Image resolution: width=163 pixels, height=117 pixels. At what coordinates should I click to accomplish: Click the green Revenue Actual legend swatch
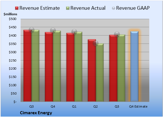68,8
